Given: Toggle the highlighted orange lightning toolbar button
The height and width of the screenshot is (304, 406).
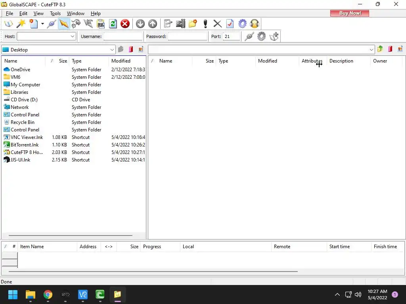Looking at the screenshot, I should pos(64,24).
